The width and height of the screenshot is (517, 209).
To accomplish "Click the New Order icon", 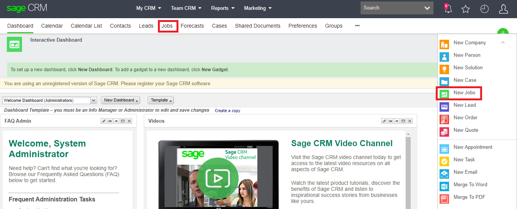I will pos(444,120).
